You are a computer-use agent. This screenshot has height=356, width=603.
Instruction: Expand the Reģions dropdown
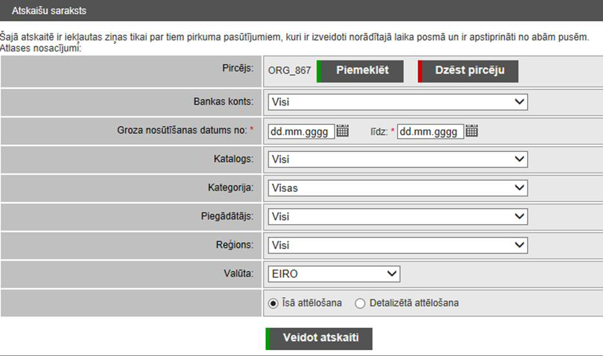397,245
